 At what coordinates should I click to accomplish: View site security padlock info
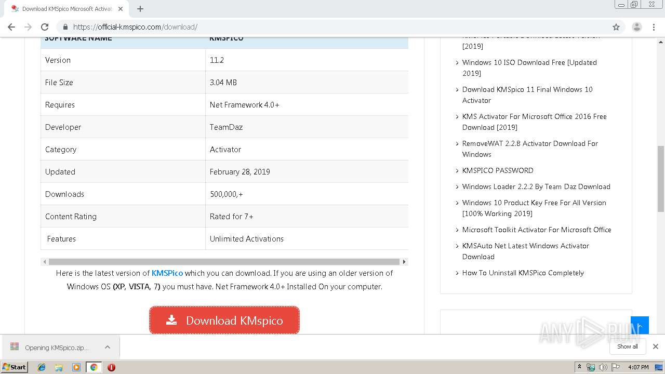click(65, 27)
